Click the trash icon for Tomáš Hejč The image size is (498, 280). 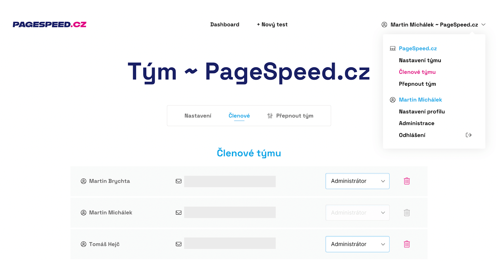coord(406,244)
